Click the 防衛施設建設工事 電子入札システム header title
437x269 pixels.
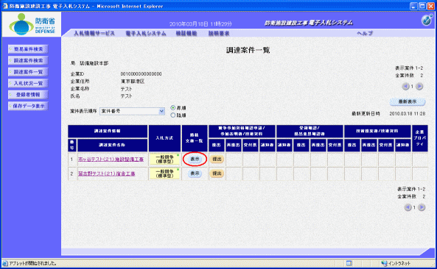tap(309, 23)
